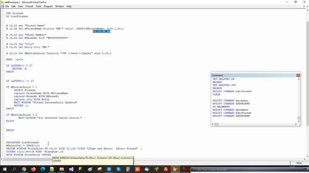Click 'MSelectVal = SPACE(10)' line
The height and width of the screenshot is (173, 309).
point(23,146)
